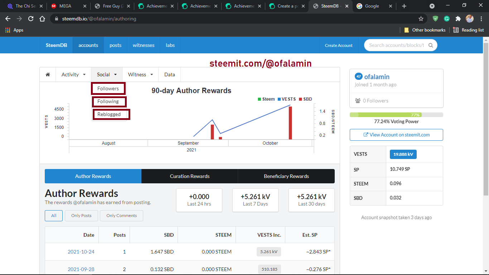Click the blue VESTS legend swatch
This screenshot has width=489, height=275.
[x=279, y=99]
